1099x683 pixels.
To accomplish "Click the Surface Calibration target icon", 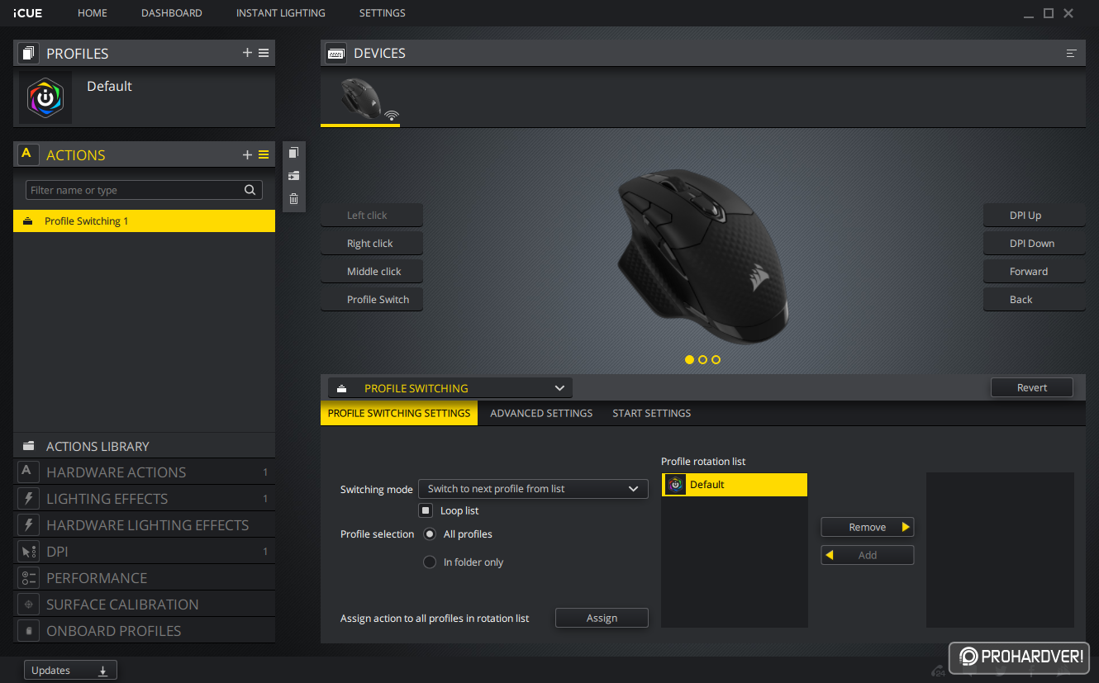I will (x=27, y=605).
